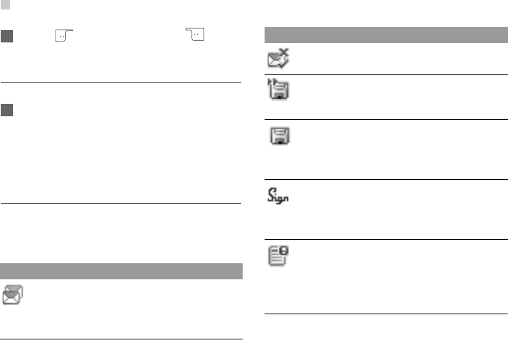Click the small light gray square at top
Viewport: 508px width, 340px height.
tap(5, 5)
